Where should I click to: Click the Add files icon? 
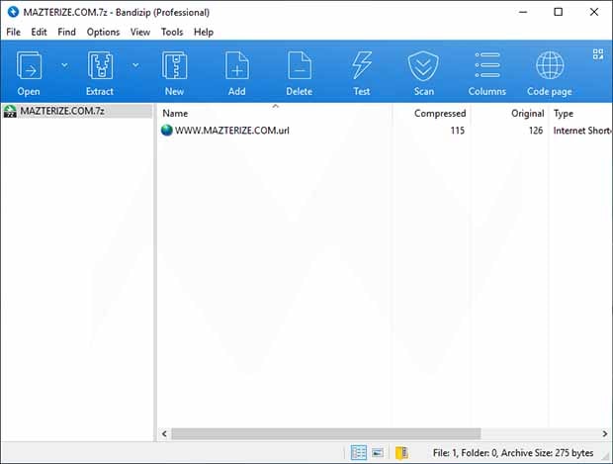(x=237, y=65)
